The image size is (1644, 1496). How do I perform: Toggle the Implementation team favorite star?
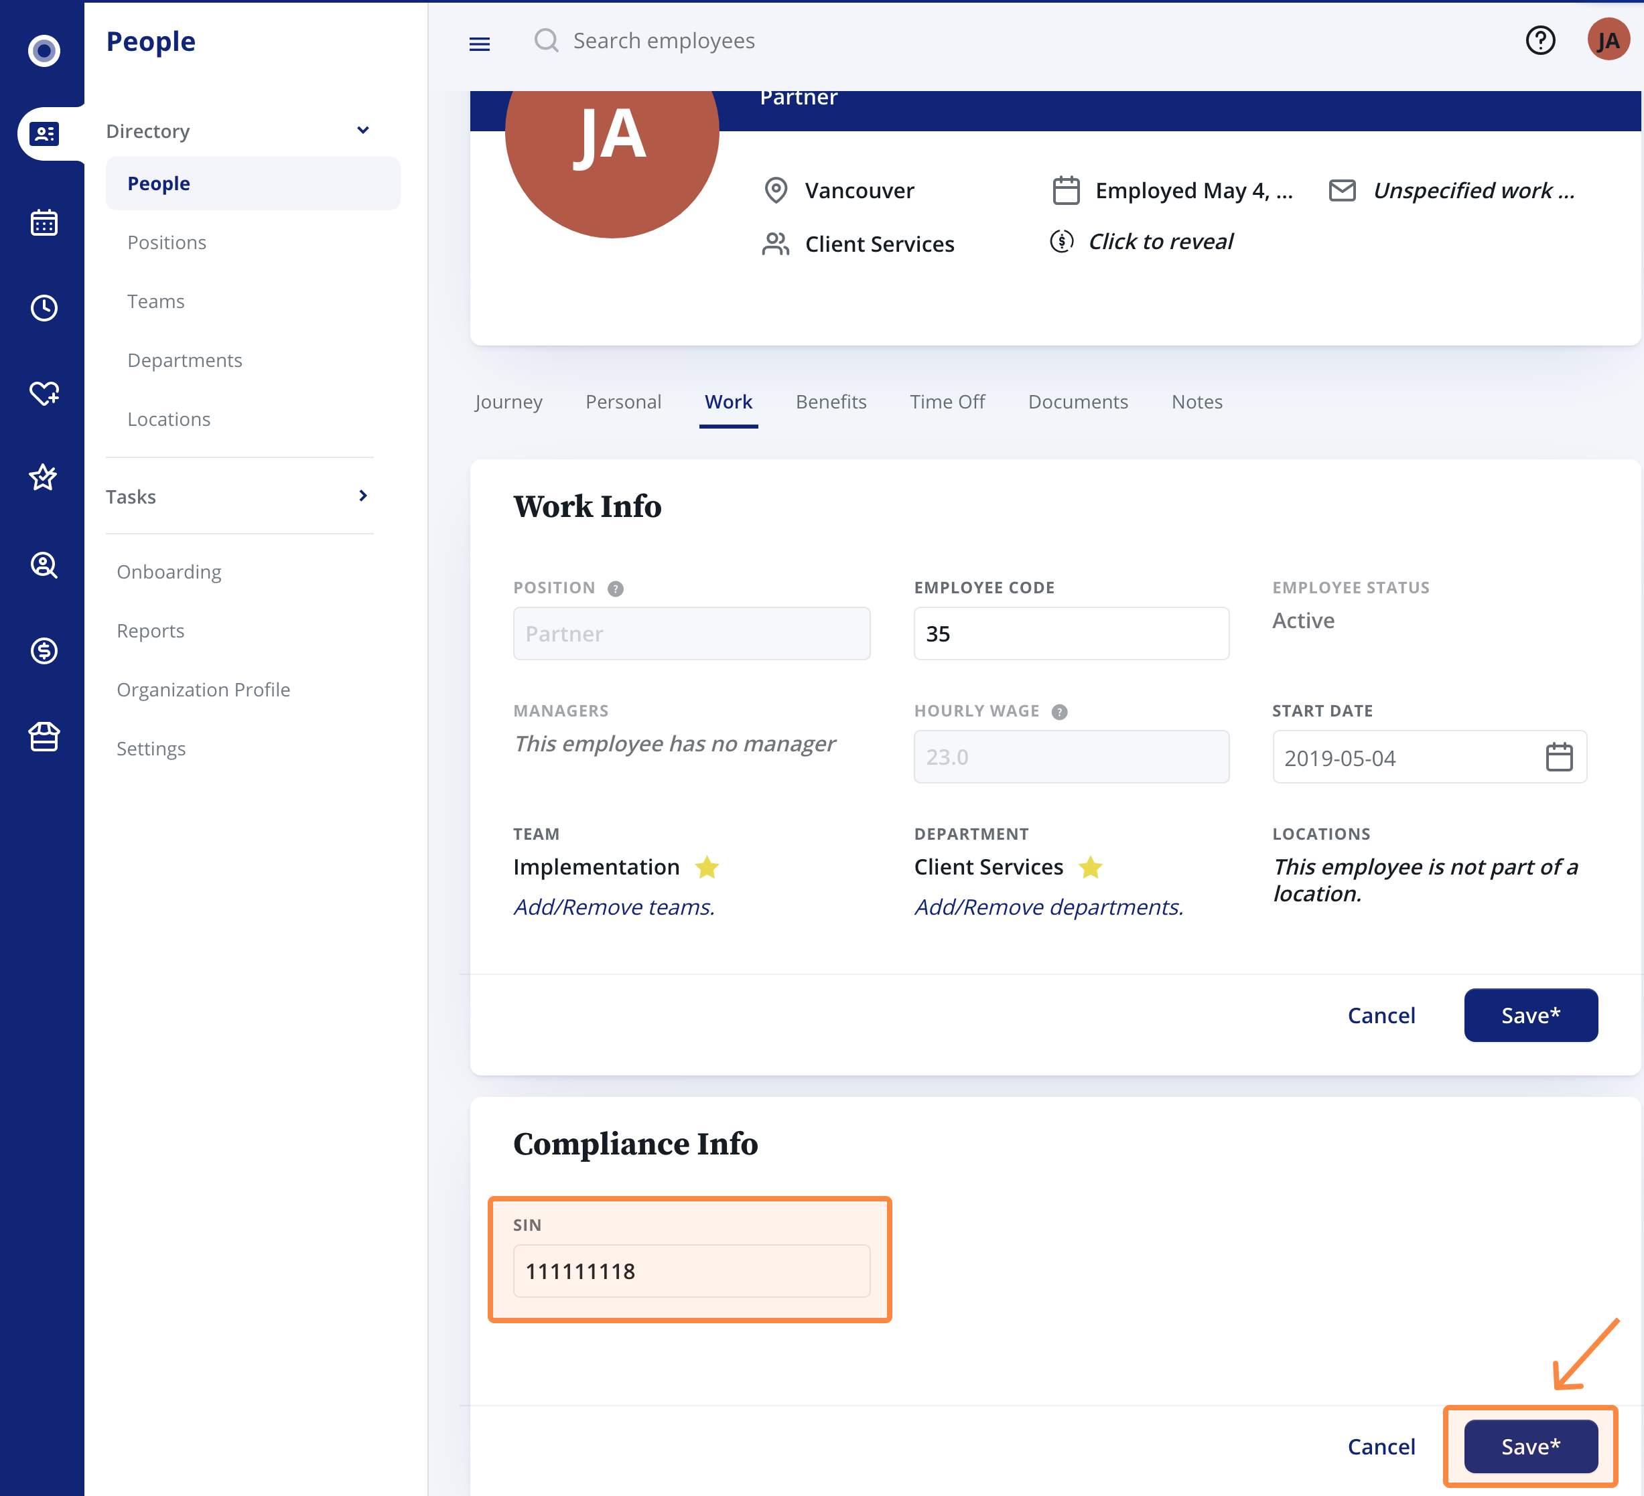pyautogui.click(x=707, y=867)
